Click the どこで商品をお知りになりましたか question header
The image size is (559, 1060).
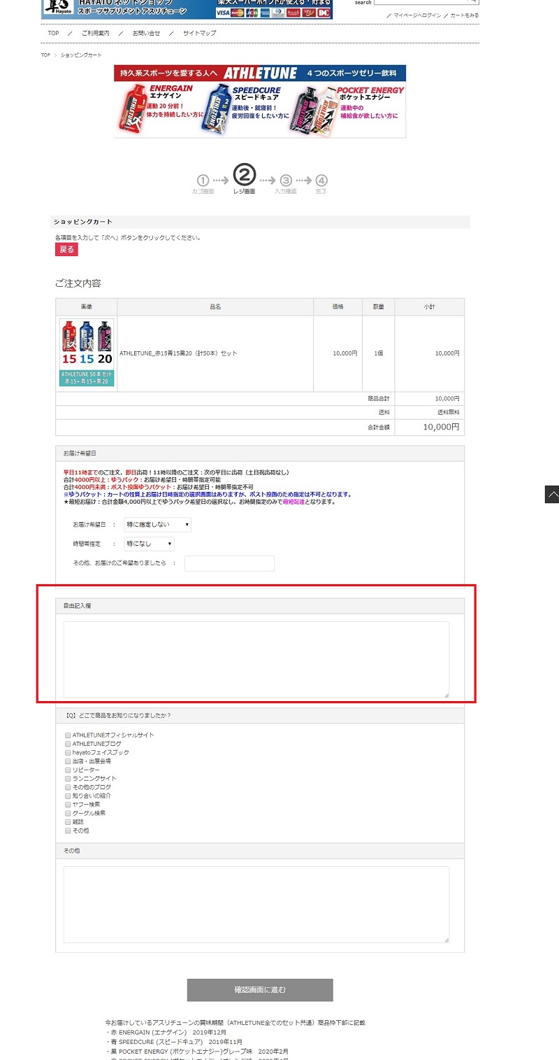click(x=260, y=715)
